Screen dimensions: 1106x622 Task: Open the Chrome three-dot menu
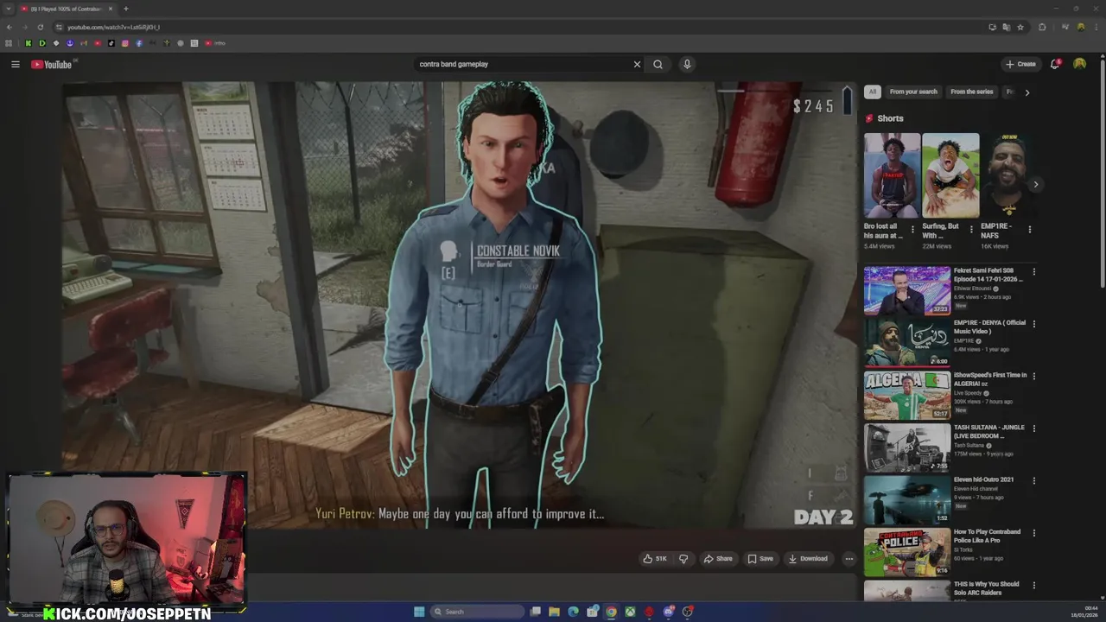tap(1097, 27)
